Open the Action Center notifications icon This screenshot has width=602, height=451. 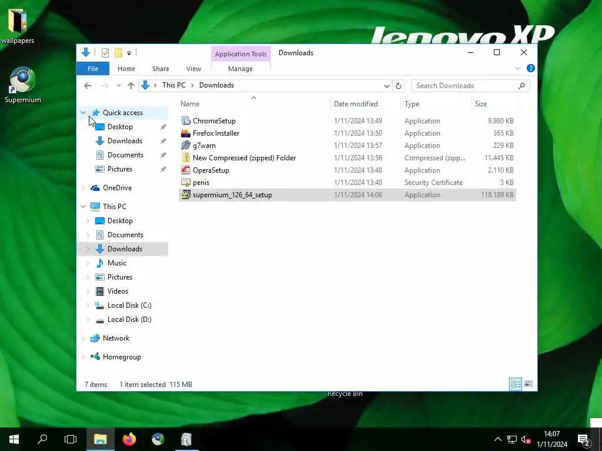tap(584, 439)
